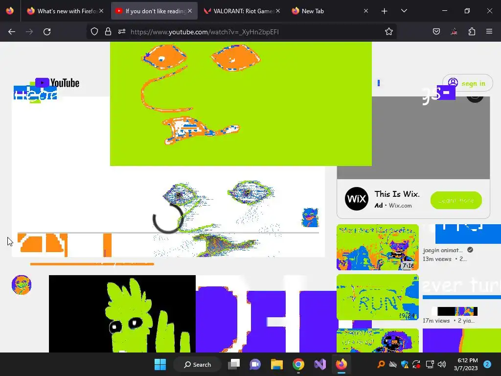The image size is (501, 376).
Task: Open the Firefox extensions puzzle icon
Action: point(472,32)
